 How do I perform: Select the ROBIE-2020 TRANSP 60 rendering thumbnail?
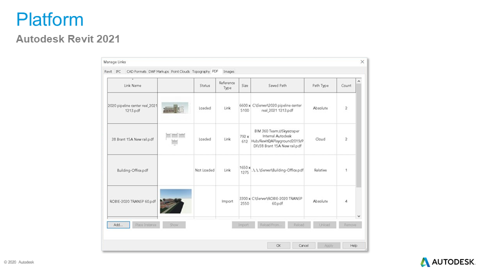[x=175, y=201]
